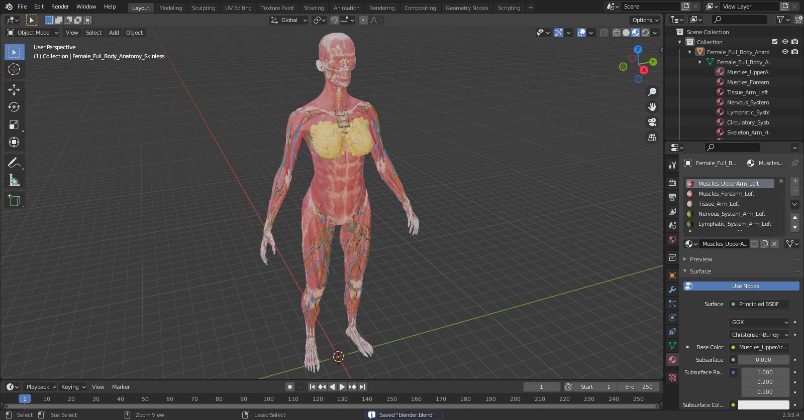Open the Modifiers wrench properties tab
The width and height of the screenshot is (804, 420).
pos(672,290)
